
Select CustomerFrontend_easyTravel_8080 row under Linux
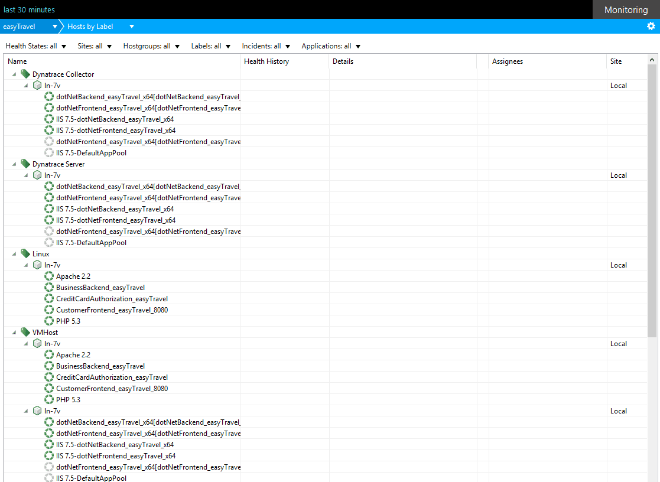point(326,310)
